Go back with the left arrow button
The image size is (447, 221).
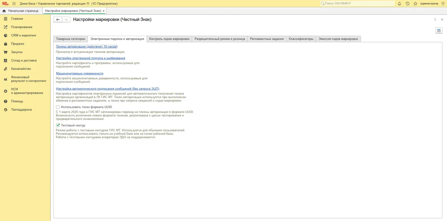point(58,19)
